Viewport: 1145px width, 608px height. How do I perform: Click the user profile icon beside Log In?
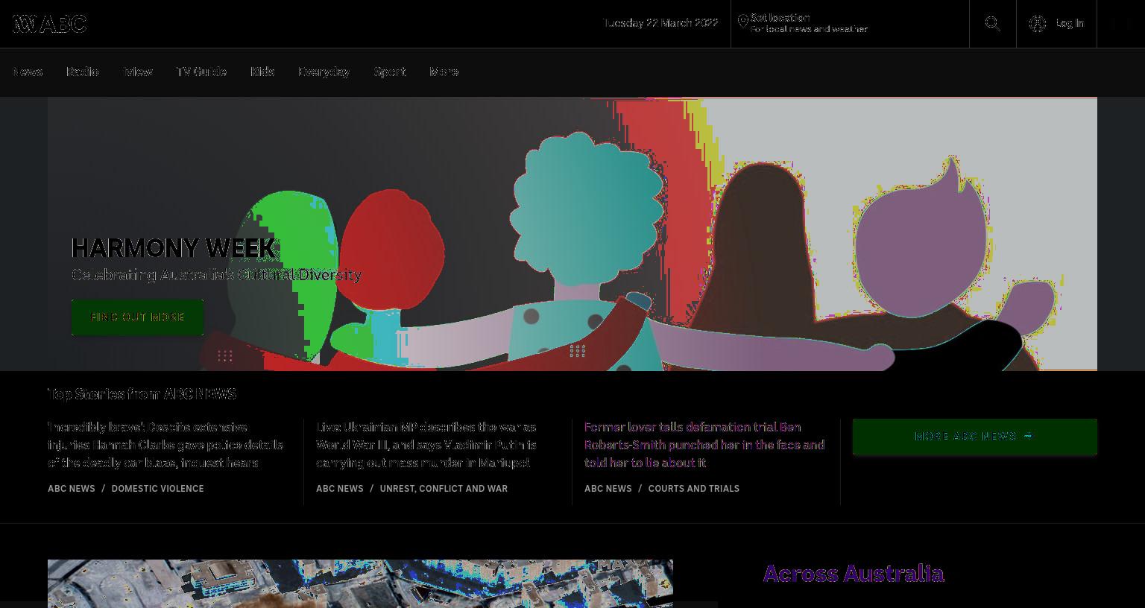tap(1038, 24)
